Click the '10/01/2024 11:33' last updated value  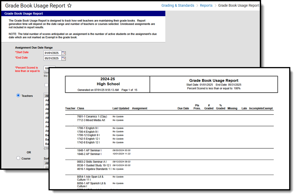[121, 154]
